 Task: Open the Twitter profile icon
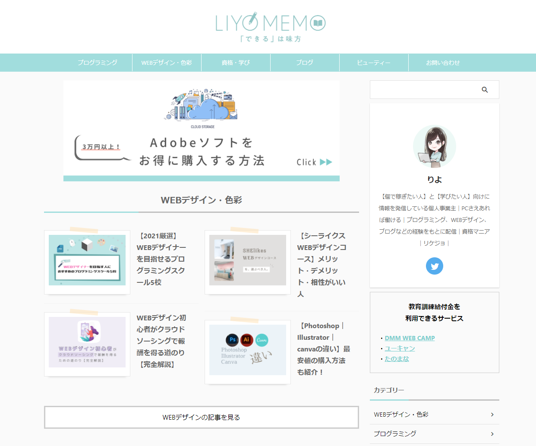(x=434, y=266)
